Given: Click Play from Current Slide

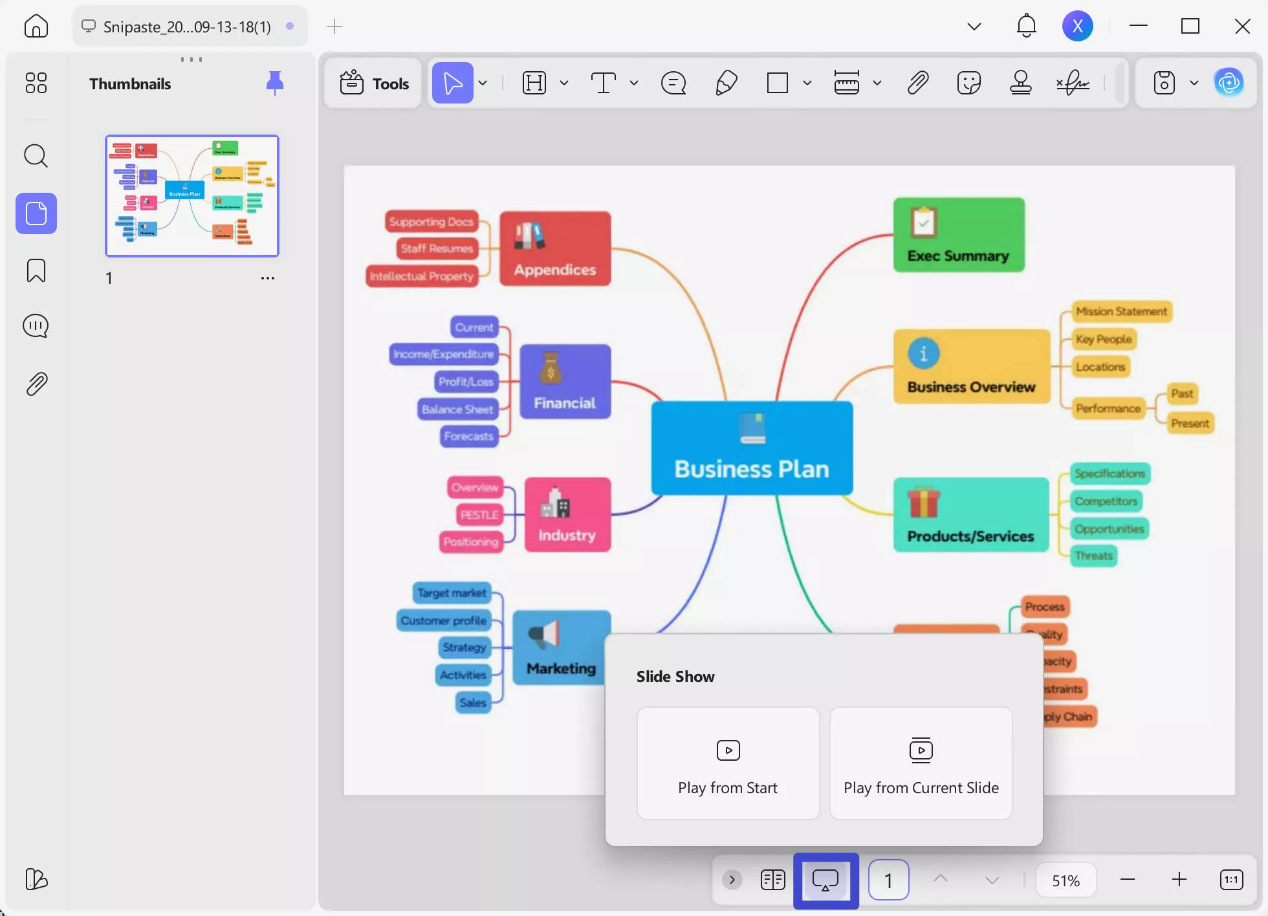Looking at the screenshot, I should click(x=921, y=763).
